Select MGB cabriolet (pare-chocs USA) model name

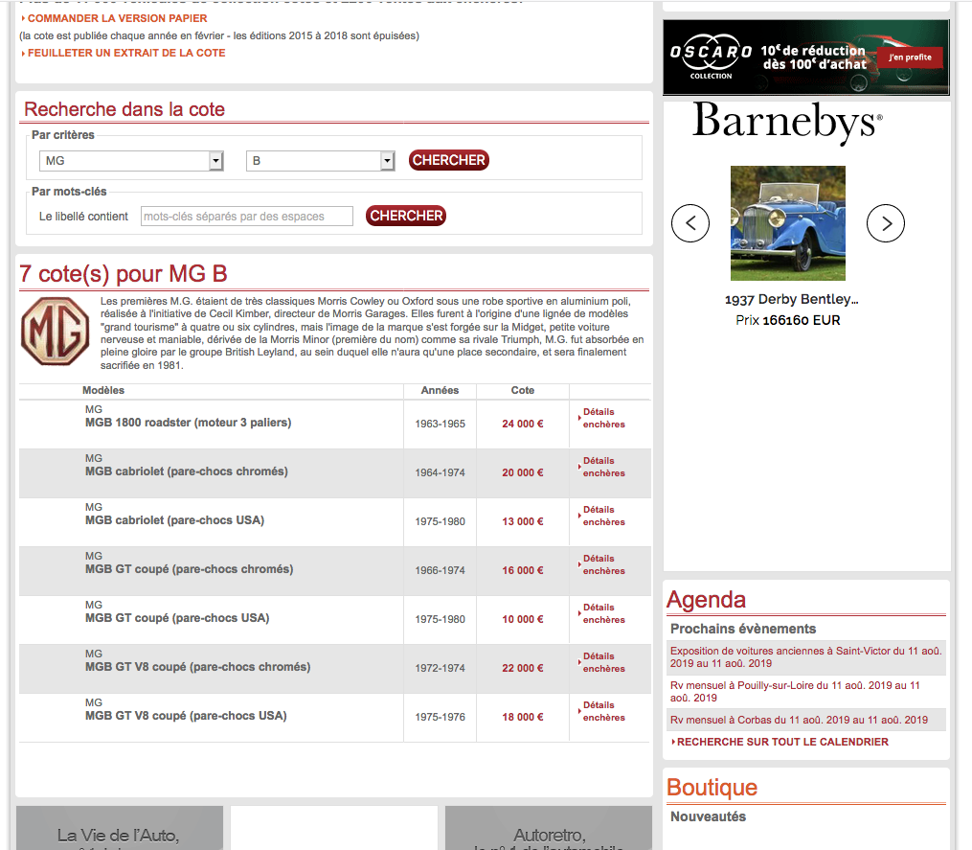(175, 520)
